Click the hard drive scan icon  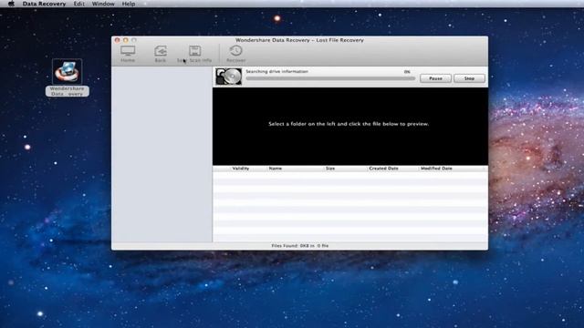point(229,77)
